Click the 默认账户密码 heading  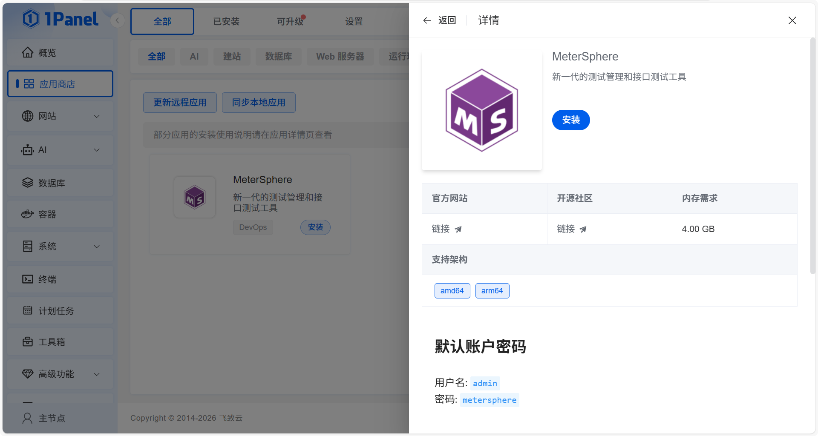tap(480, 347)
